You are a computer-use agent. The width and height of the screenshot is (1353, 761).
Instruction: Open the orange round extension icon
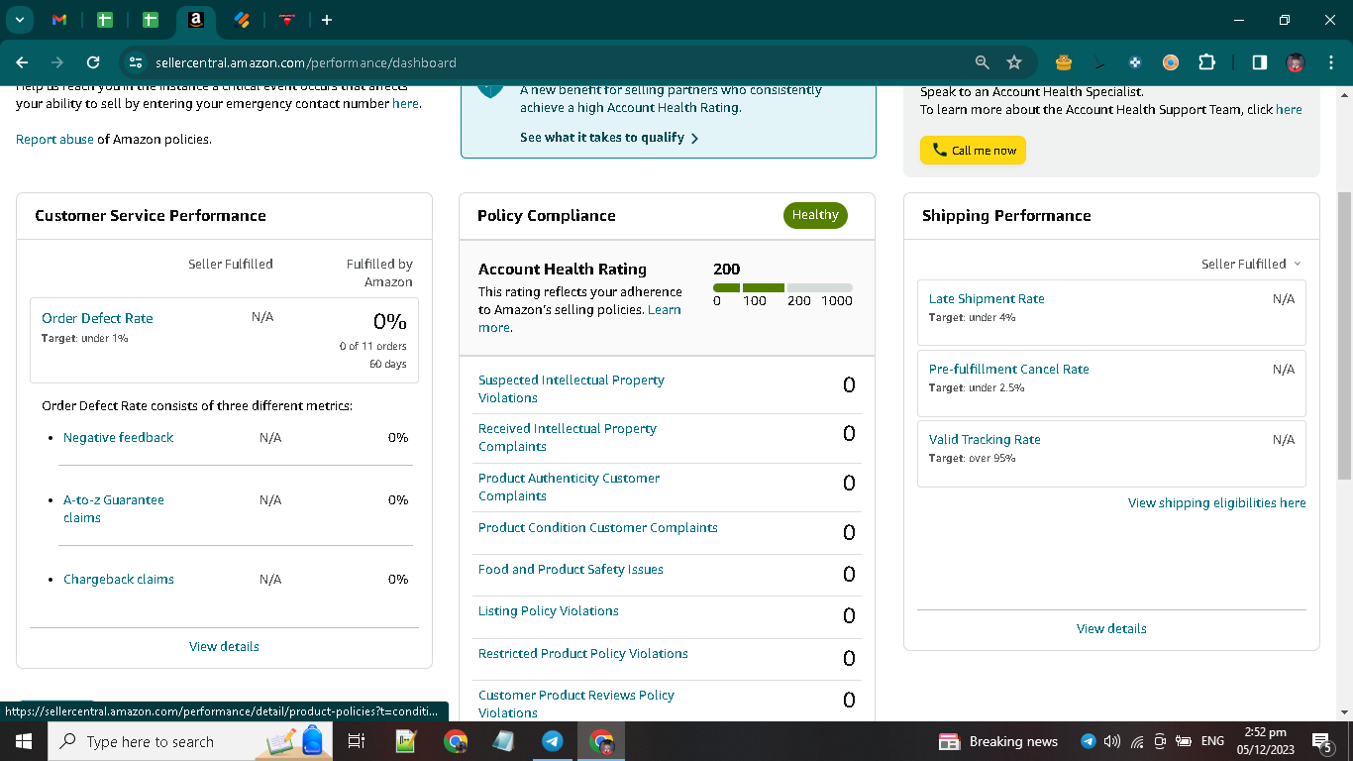coord(1171,62)
